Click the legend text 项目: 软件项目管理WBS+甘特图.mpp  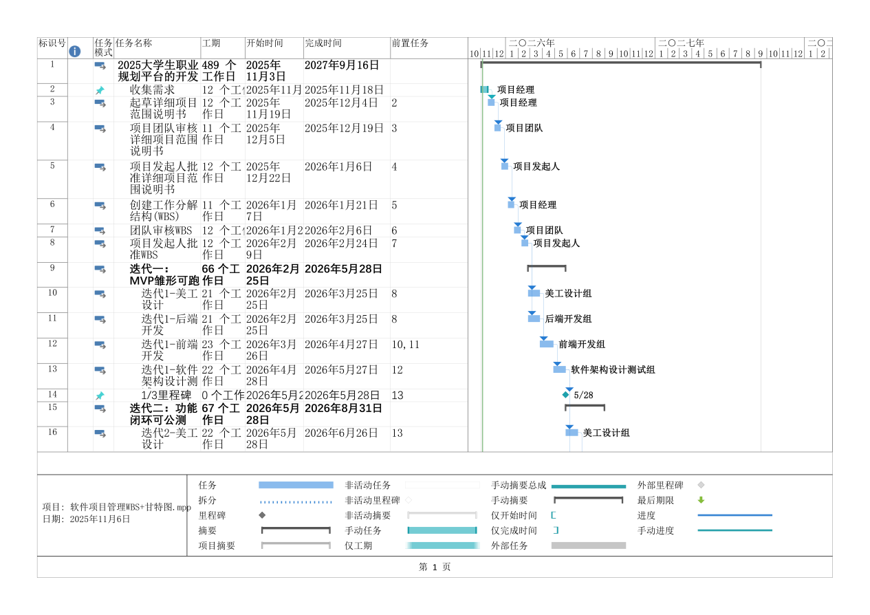coord(117,507)
